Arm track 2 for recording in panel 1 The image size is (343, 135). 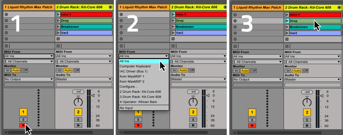[x=78, y=125]
